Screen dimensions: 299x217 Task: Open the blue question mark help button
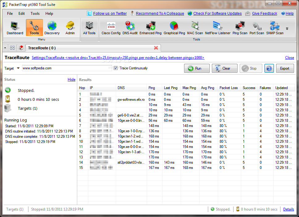[269, 68]
